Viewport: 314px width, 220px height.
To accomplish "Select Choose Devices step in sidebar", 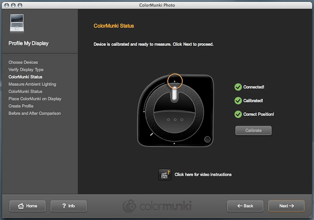I will coord(23,62).
